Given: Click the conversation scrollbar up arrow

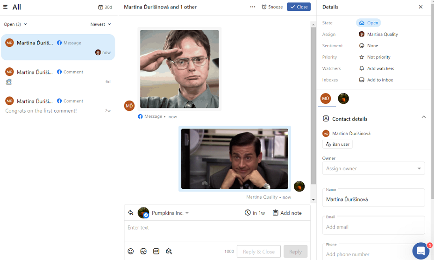Looking at the screenshot, I should (x=313, y=25).
